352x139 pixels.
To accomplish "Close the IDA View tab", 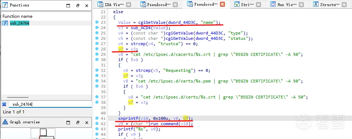I will tap(129, 5).
